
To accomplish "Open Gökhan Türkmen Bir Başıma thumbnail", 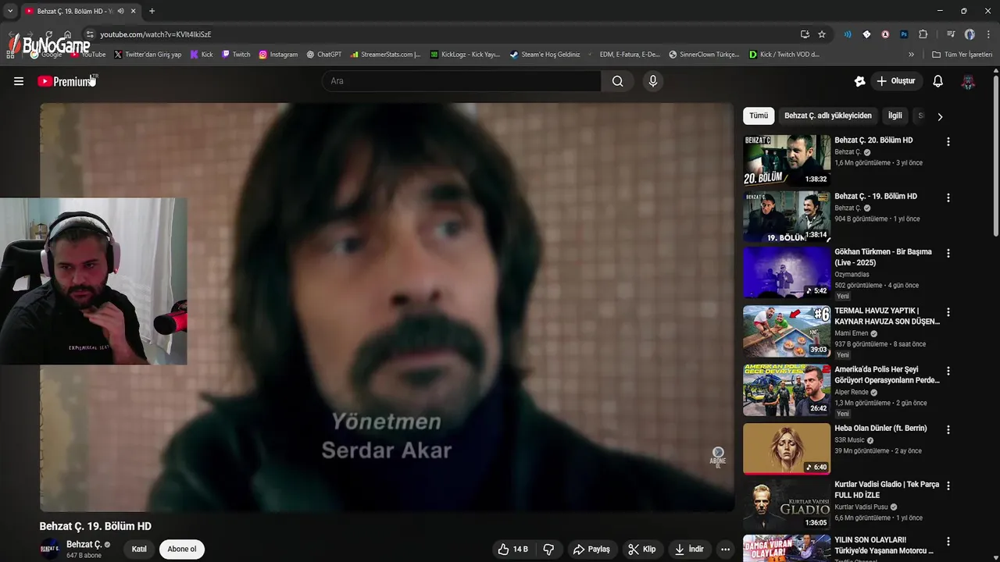I will pos(787,272).
